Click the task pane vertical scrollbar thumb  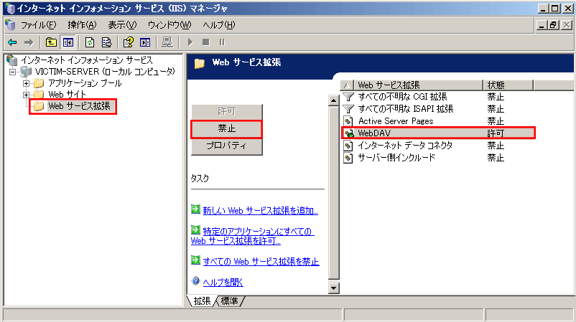pyautogui.click(x=333, y=193)
